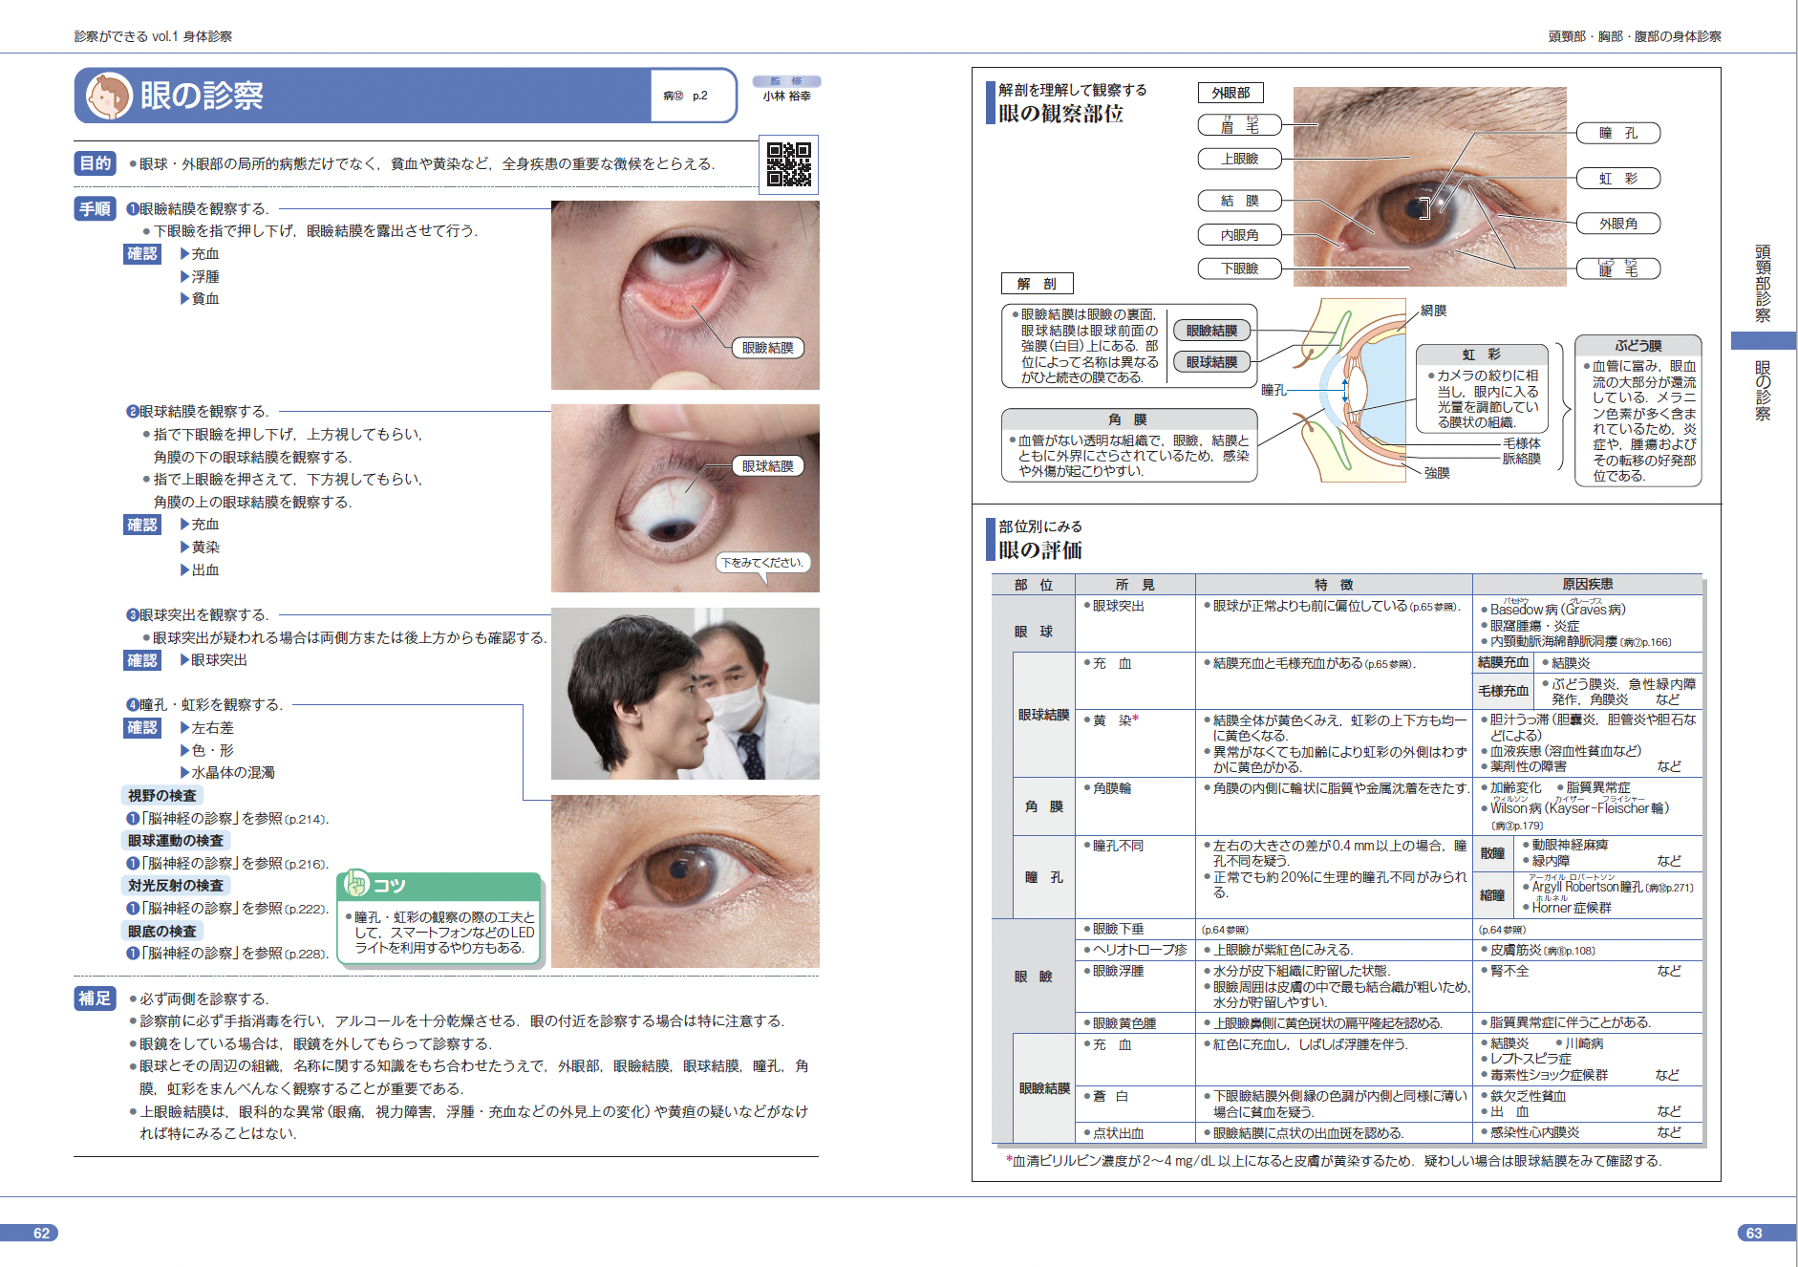The image size is (1798, 1267).
Task: Click the 特徴 table column header
Action: tap(1334, 585)
